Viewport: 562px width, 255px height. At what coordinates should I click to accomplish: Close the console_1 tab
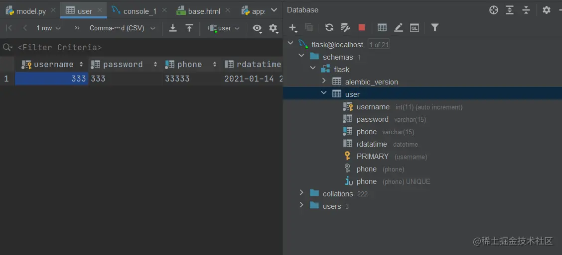click(164, 10)
